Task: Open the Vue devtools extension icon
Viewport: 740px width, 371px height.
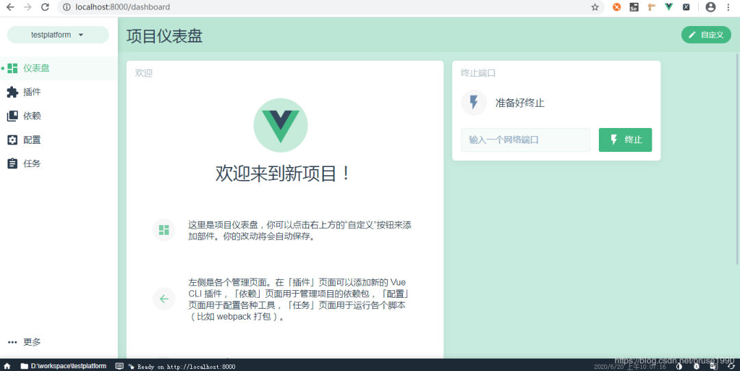Action: 669,7
